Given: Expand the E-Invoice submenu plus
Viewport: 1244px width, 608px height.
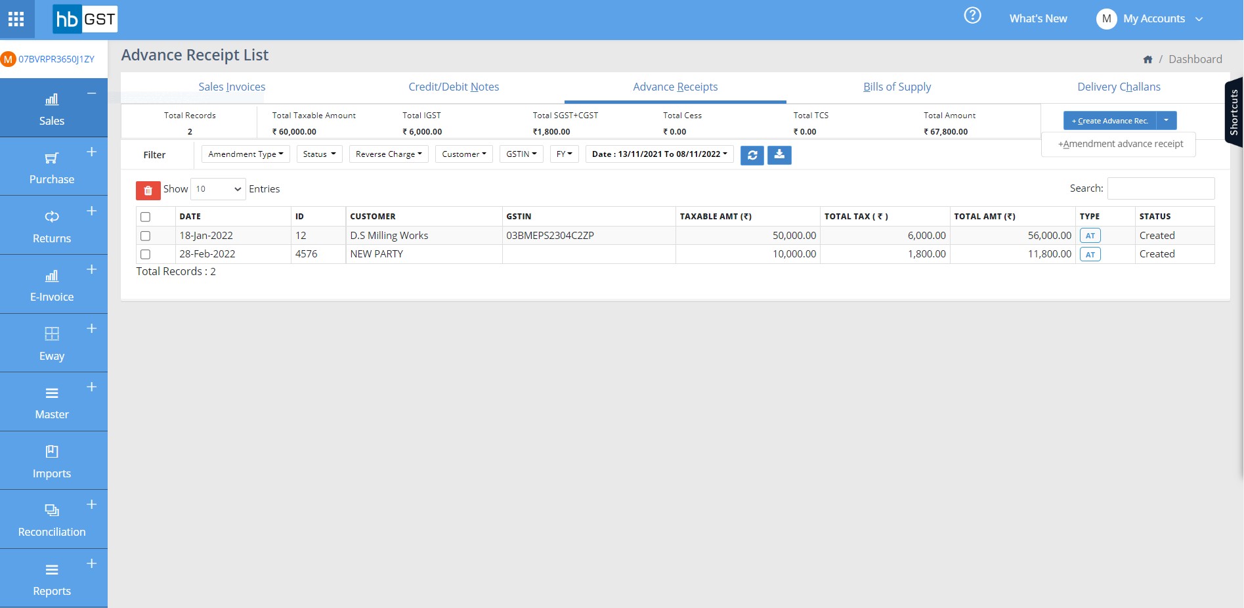Looking at the screenshot, I should click(x=92, y=269).
